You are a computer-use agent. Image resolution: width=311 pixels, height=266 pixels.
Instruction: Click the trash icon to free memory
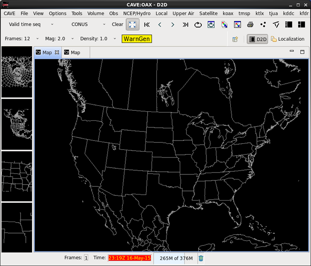click(x=201, y=258)
